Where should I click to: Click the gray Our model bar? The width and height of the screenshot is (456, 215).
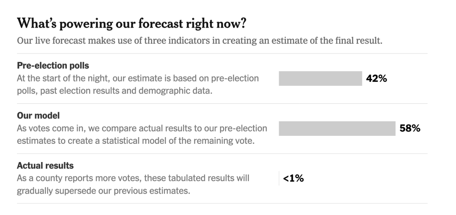point(337,129)
